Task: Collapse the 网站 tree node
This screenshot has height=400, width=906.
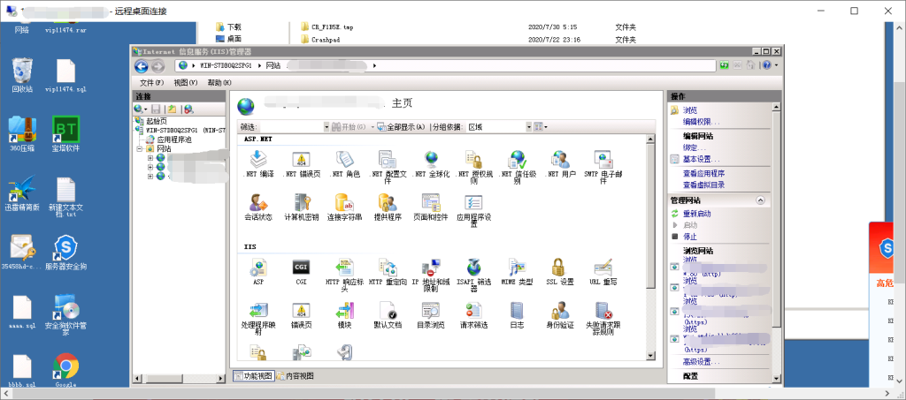Action: coord(139,148)
